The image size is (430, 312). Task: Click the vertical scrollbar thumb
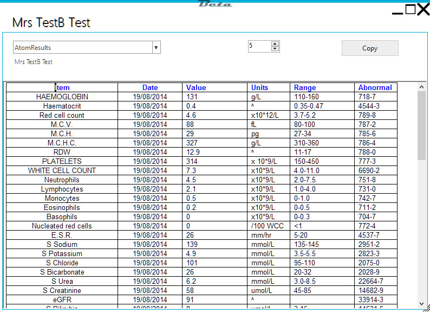click(x=421, y=125)
